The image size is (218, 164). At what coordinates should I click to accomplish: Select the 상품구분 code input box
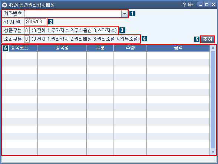pos(27,30)
